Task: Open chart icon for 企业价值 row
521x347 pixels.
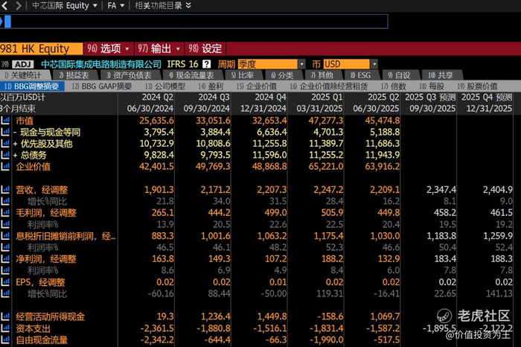Action: [x=6, y=166]
